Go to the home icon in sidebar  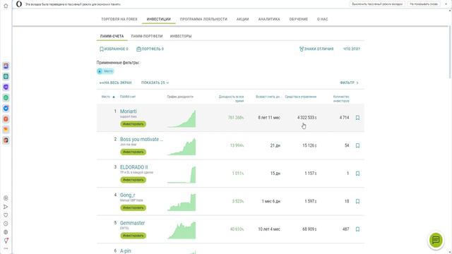tap(6, 6)
